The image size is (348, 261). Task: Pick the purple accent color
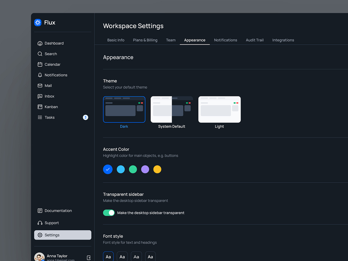(145, 169)
